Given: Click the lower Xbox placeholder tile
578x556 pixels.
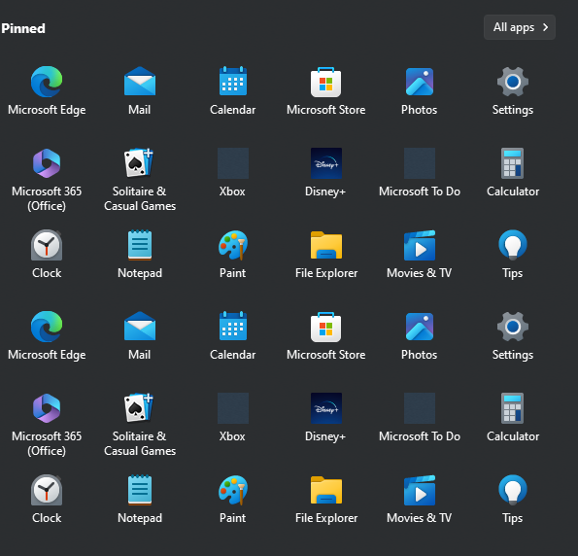Looking at the screenshot, I should 233,408.
